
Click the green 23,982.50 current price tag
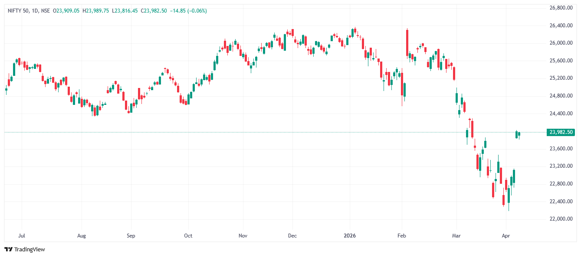(561, 132)
